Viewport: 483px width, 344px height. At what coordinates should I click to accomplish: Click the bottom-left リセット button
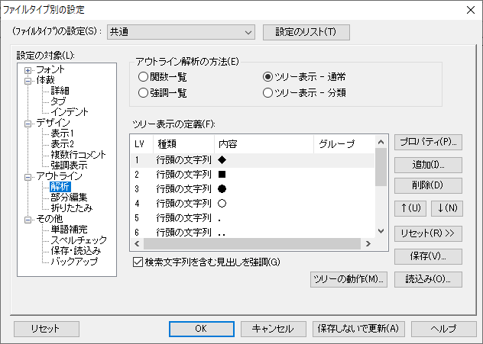coord(46,329)
